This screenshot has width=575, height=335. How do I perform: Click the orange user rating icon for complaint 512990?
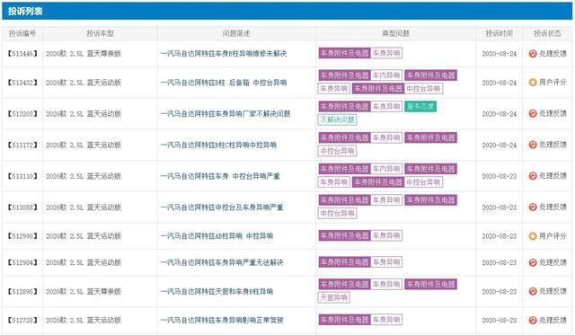tap(533, 236)
